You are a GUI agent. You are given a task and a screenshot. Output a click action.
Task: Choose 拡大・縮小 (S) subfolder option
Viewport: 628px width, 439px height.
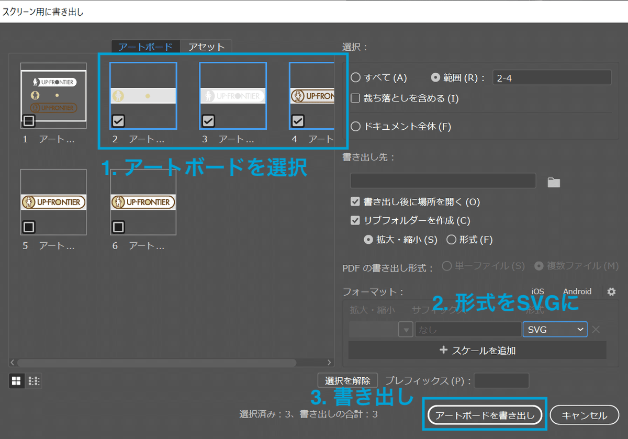pos(369,240)
